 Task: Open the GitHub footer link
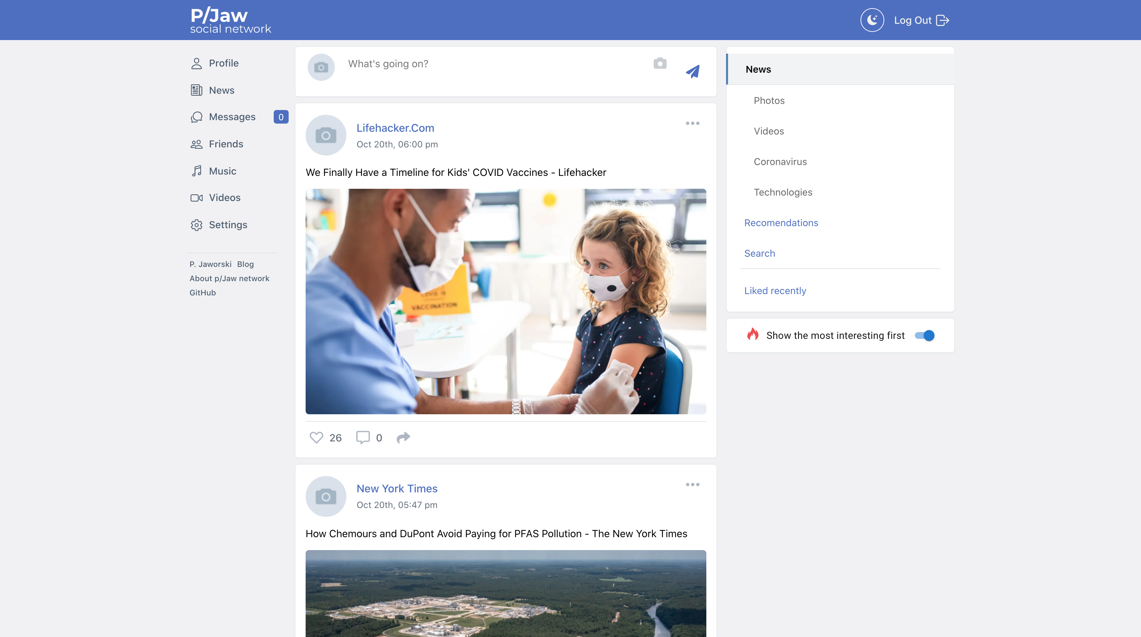click(x=203, y=292)
